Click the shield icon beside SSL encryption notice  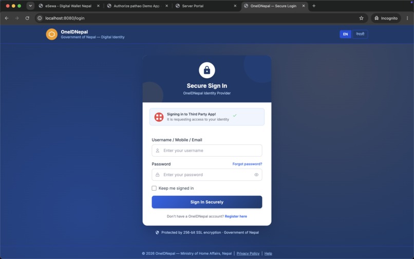pos(157,233)
